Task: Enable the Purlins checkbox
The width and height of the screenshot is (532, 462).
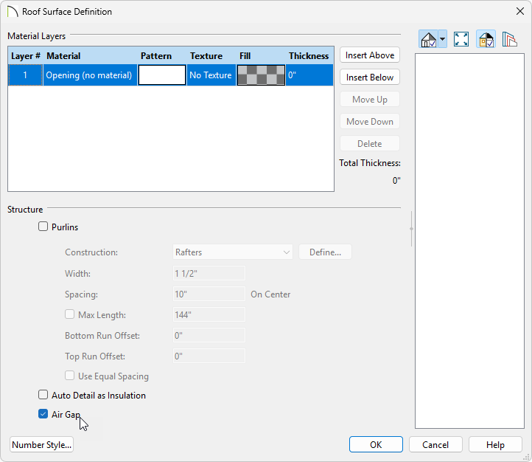Action: pyautogui.click(x=43, y=227)
